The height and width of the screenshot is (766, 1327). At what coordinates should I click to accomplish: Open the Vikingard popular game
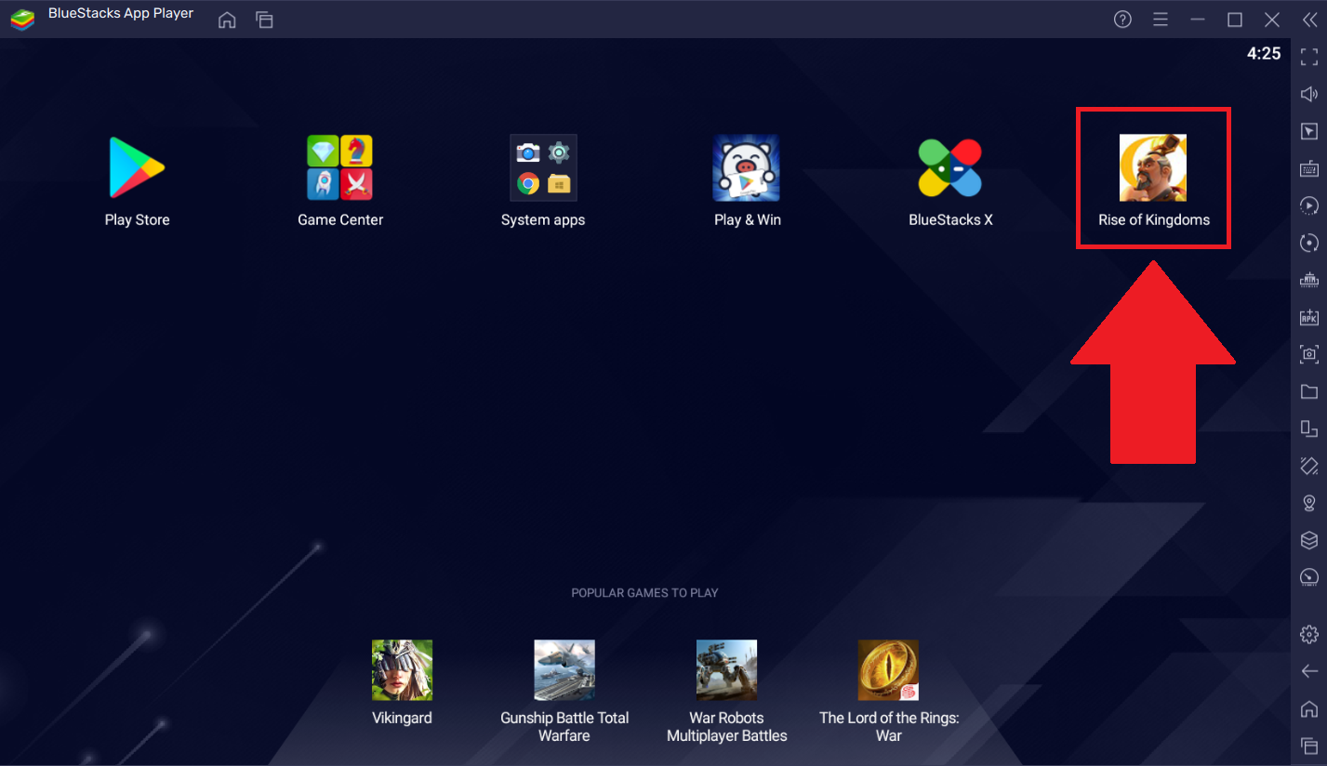coord(402,670)
